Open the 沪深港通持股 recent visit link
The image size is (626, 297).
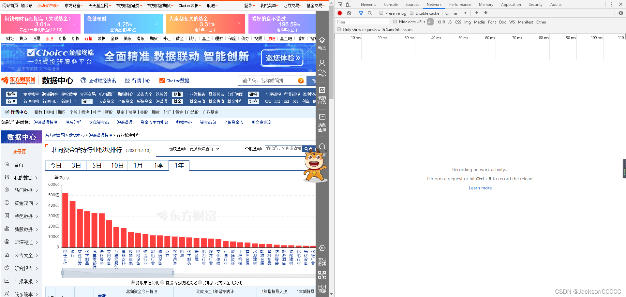[x=45, y=122]
